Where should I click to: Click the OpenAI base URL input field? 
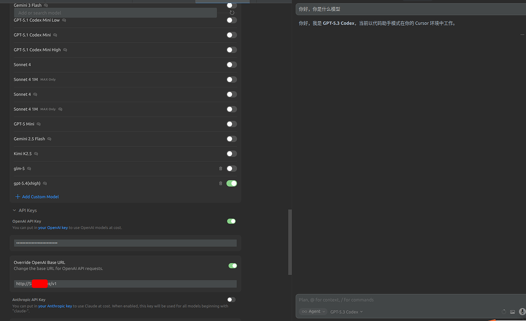pos(125,284)
